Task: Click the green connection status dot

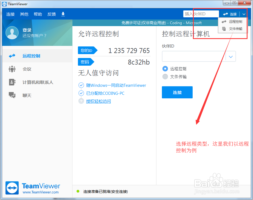Action: click(x=78, y=191)
